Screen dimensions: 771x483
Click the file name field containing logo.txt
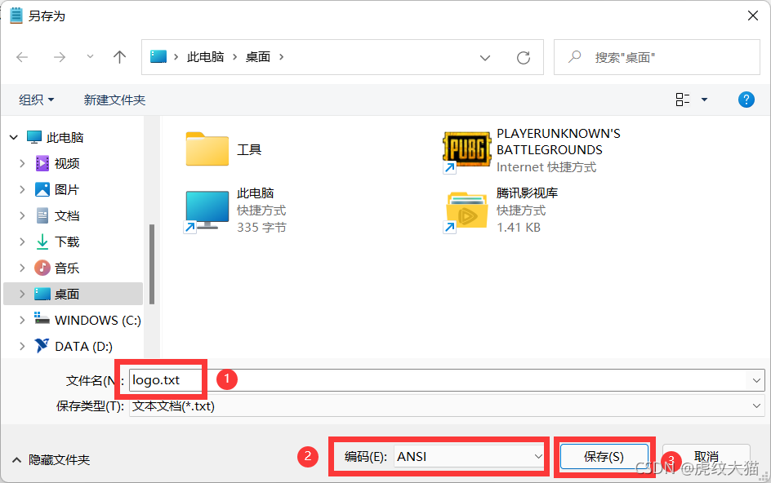pos(447,380)
